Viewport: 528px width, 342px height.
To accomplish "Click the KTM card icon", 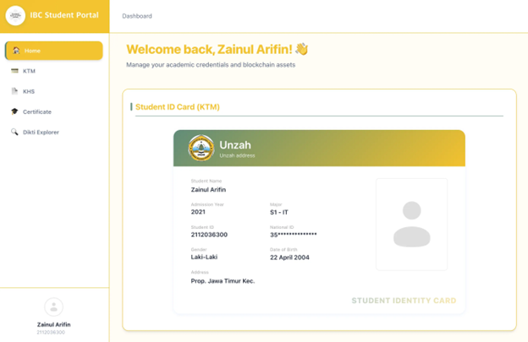I will click(x=14, y=71).
